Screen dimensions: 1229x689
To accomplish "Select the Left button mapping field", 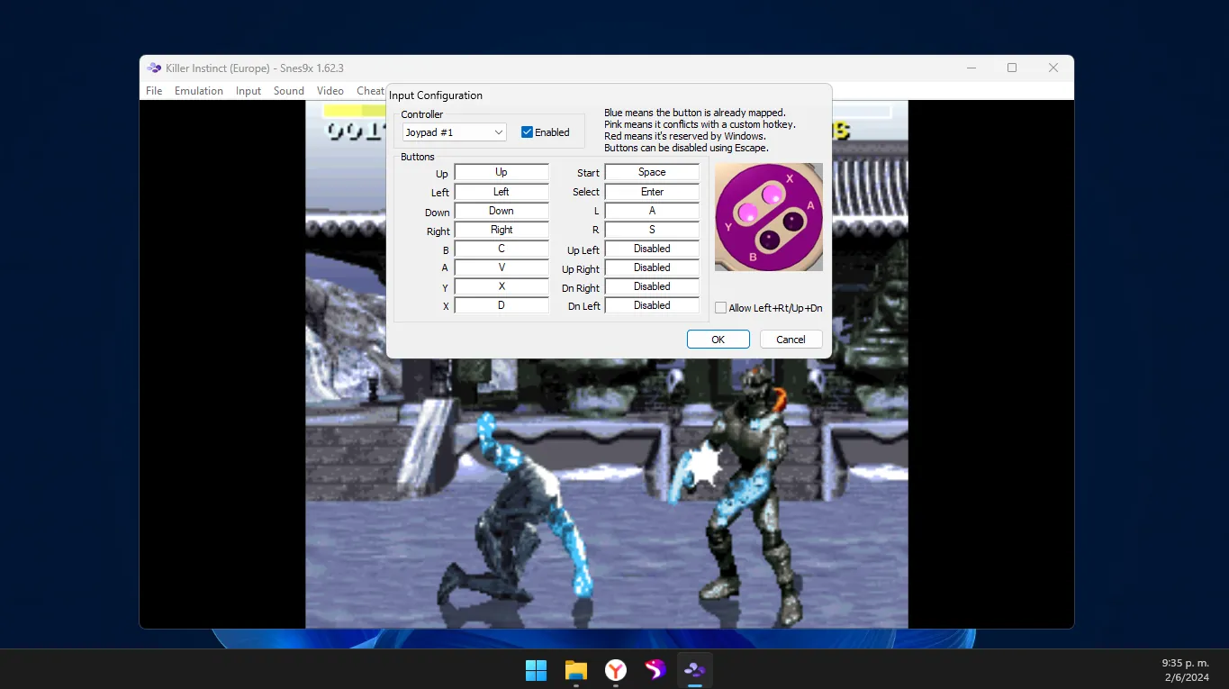I will 502,192.
